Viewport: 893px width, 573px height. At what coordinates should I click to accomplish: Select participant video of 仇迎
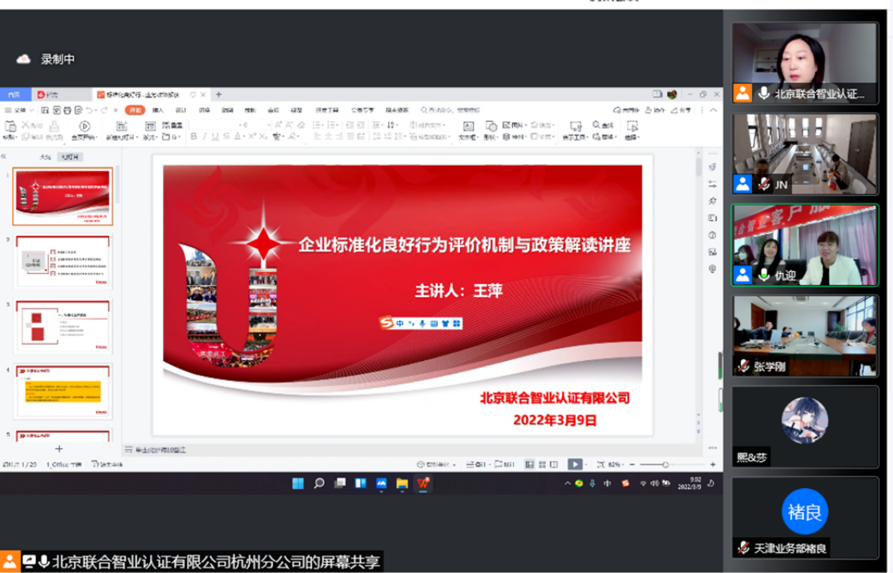click(805, 245)
